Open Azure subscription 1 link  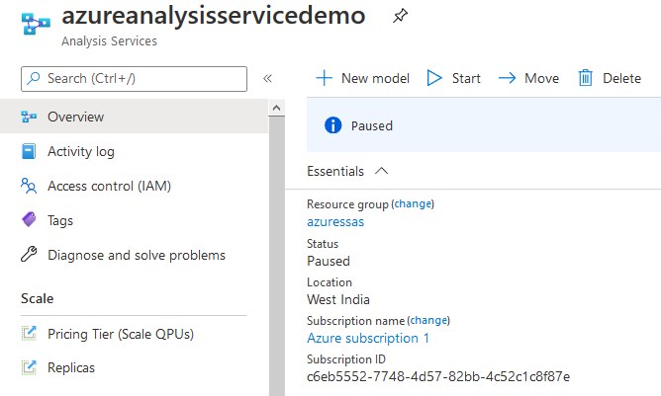pos(368,338)
